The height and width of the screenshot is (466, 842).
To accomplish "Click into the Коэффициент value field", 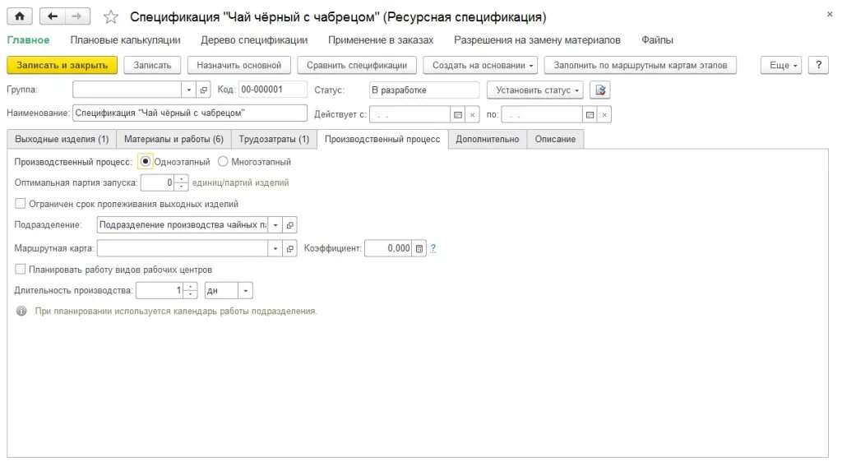I will click(388, 248).
